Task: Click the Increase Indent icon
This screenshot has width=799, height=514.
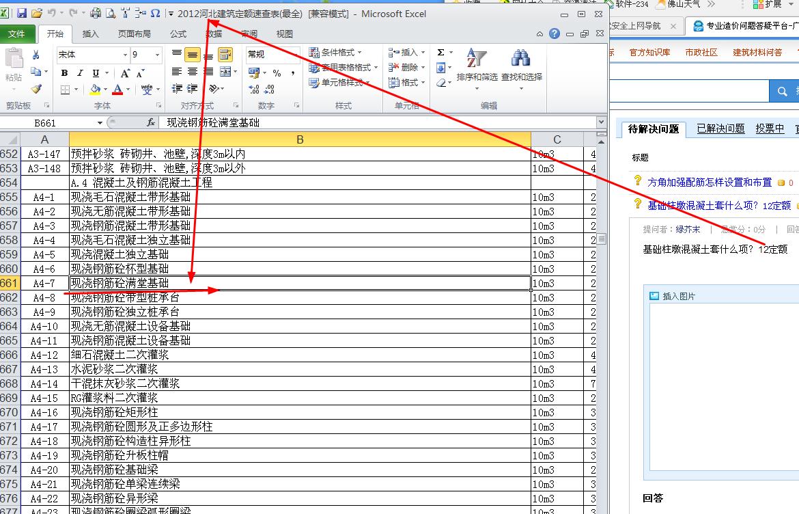Action: (192, 89)
